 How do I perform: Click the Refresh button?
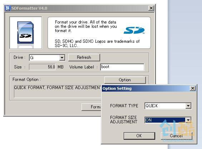84,57
